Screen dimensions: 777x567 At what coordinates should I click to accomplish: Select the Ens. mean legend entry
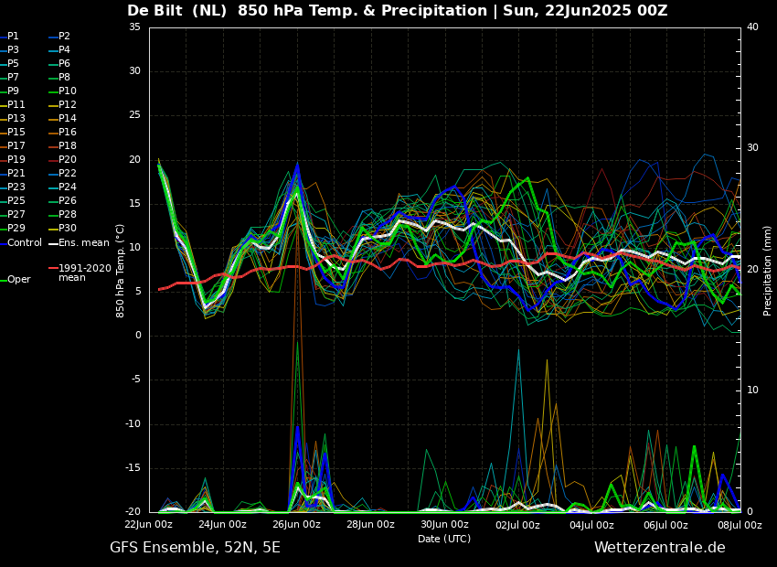83,242
